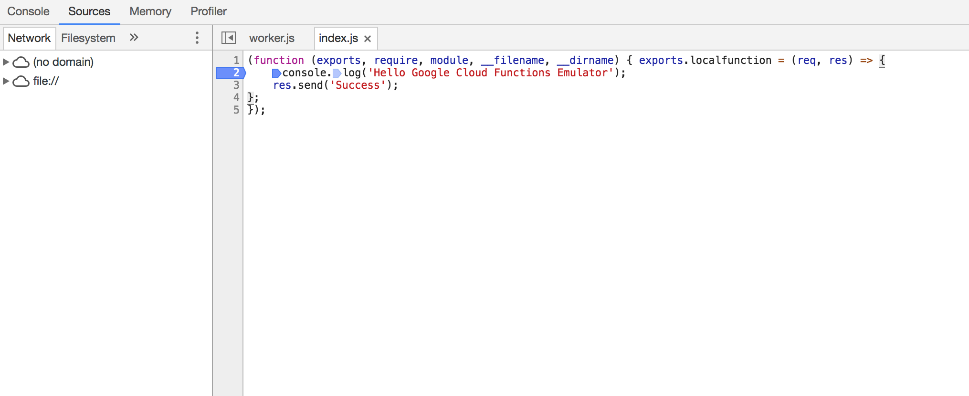Close the index.js file tab
This screenshot has height=396, width=969.
[x=368, y=39]
